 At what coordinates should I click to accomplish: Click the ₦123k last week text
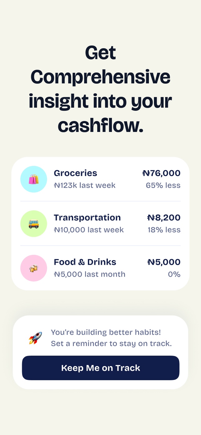coord(84,185)
